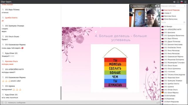This screenshot has width=188, height=105.
Task: Open the emoji picker in the message bar
Action: tap(6, 102)
